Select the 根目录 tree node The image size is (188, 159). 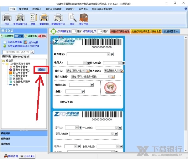10,61
